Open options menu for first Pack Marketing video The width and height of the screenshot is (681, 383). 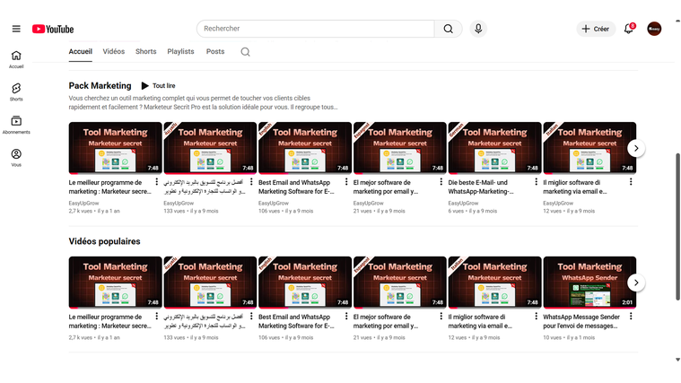157,182
